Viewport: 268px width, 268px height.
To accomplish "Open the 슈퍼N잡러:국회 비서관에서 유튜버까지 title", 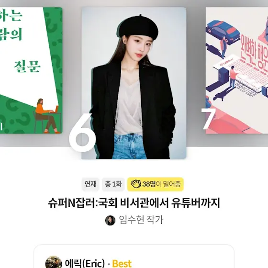I will click(x=134, y=203).
